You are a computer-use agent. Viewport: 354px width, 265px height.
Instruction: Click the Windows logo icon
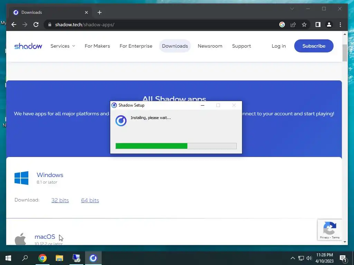click(x=21, y=178)
